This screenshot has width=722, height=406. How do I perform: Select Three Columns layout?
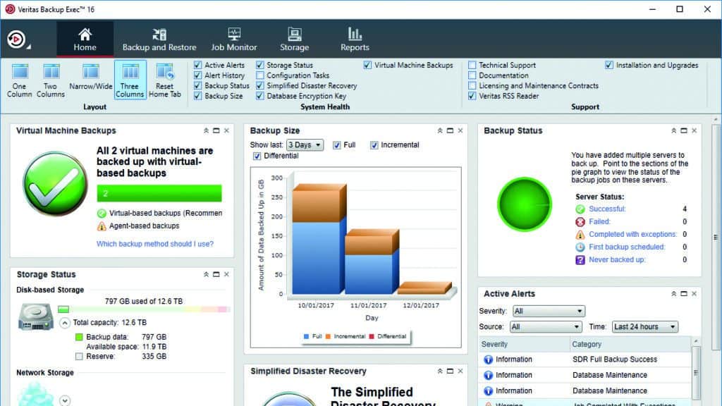[130, 80]
